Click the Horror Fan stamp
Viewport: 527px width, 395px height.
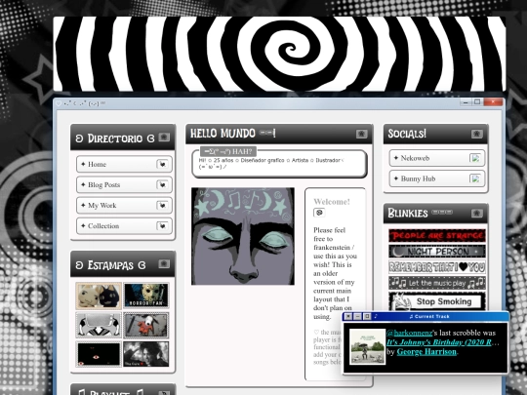click(145, 296)
